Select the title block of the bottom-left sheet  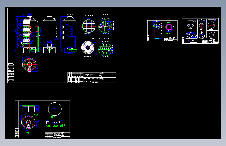[x=57, y=135]
